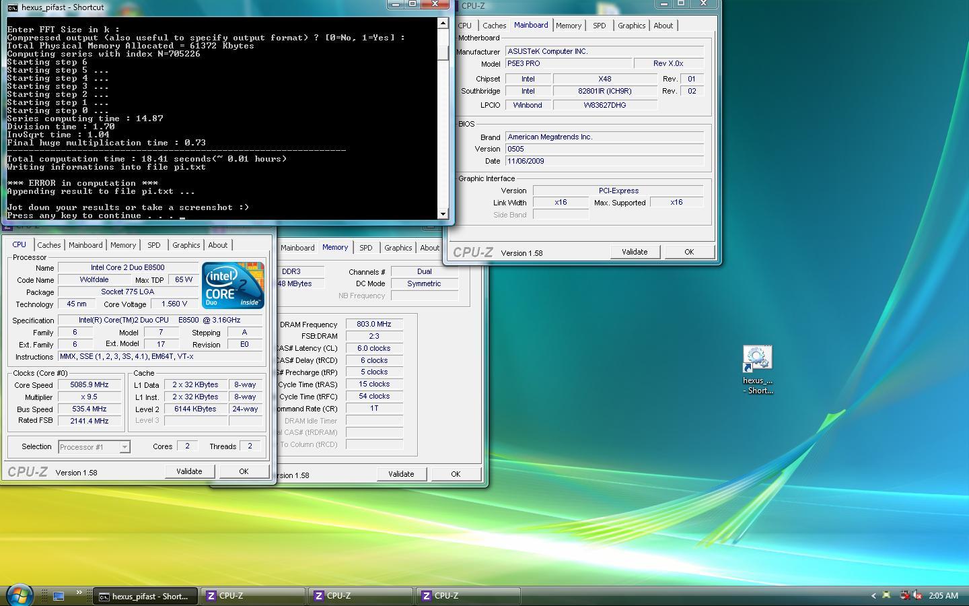This screenshot has width=969, height=606.
Task: Click Rated FSB value 2141.4 MHz
Action: coord(89,421)
